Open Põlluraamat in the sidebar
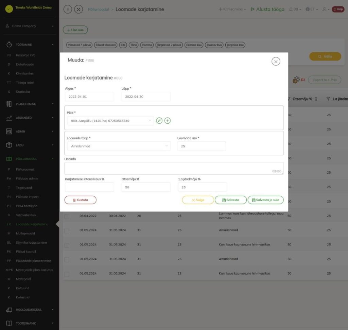 25,169
